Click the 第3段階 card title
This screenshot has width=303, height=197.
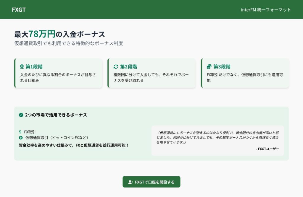pyautogui.click(x=222, y=67)
